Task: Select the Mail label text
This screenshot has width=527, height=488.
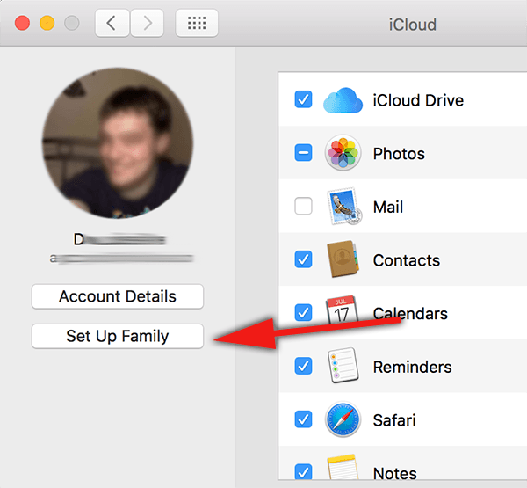Action: (x=388, y=207)
